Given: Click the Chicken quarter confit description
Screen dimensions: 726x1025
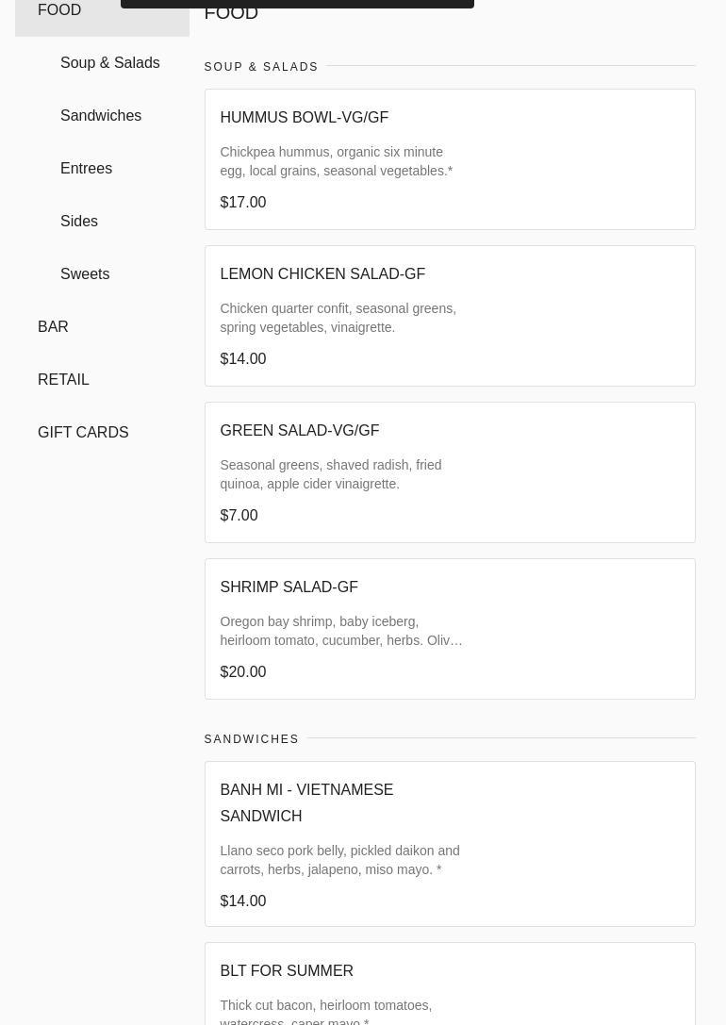Looking at the screenshot, I should 338,318.
